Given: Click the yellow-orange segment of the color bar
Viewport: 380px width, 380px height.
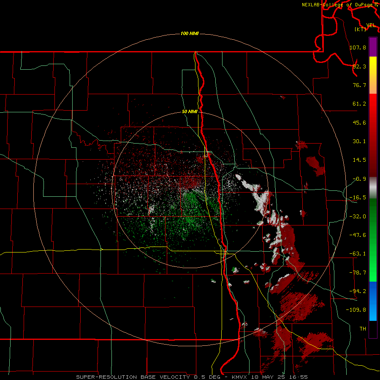Looking at the screenshot, I should coord(373,75).
